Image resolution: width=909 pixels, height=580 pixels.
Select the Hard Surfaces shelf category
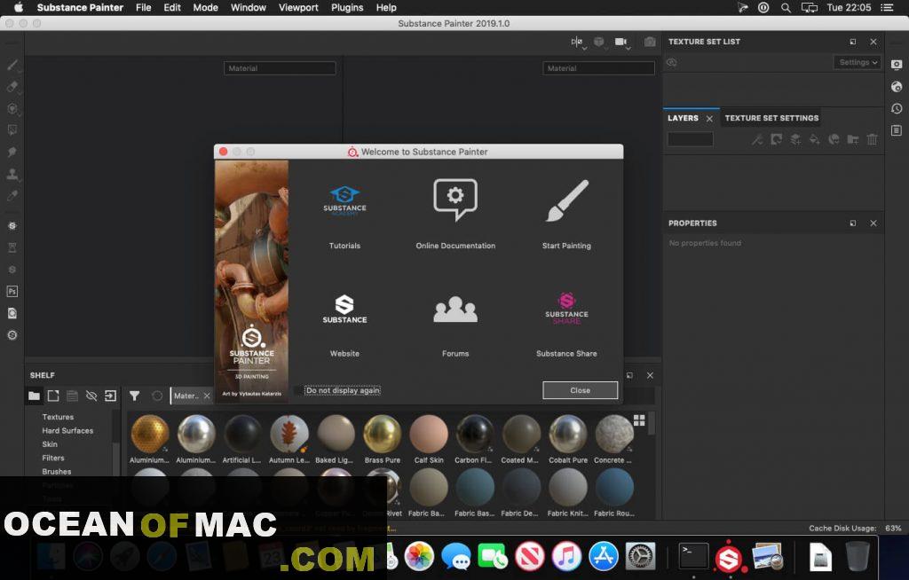(67, 430)
